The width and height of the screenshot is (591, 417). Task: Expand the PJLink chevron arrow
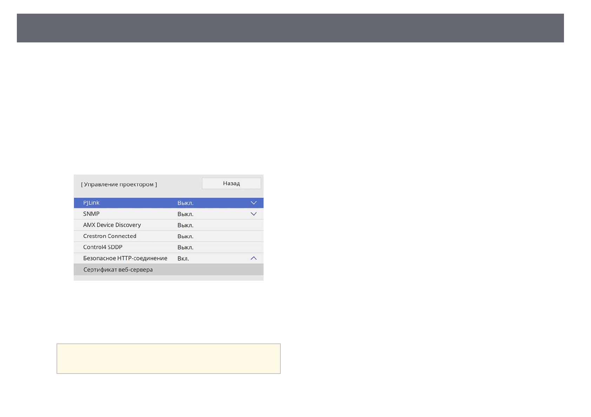tap(253, 203)
